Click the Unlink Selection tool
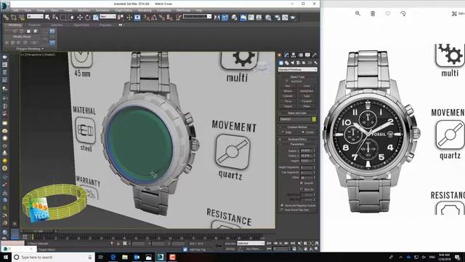Viewport: 465px width, 262px height. click(14, 17)
